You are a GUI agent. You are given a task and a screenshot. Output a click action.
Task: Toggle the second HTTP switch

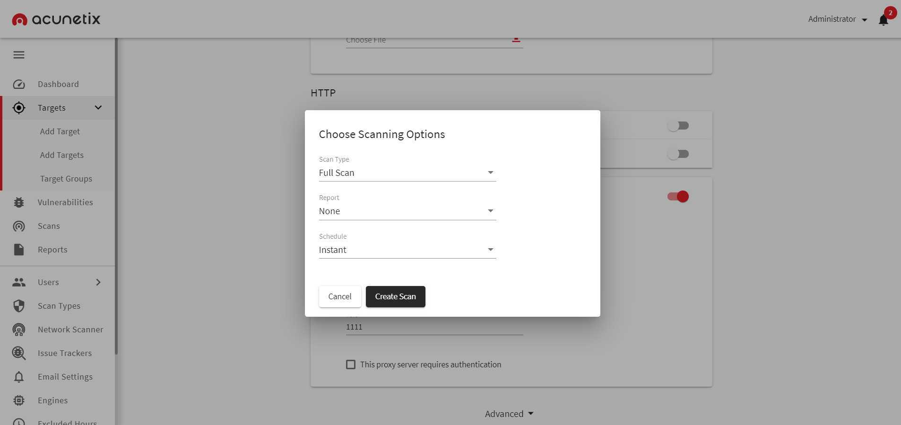[x=678, y=154]
